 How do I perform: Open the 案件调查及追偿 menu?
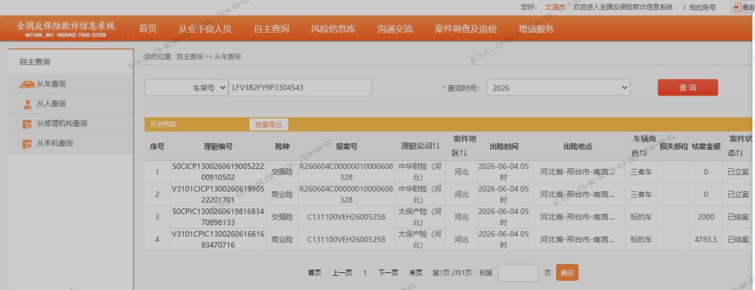[x=466, y=29]
